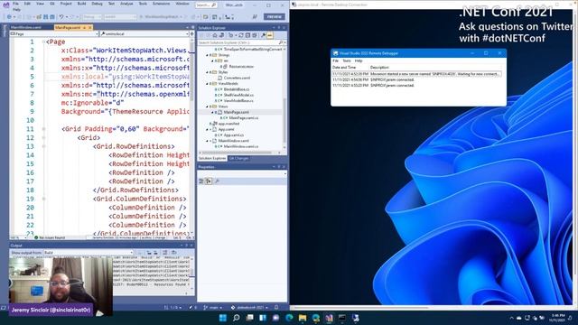Click the editor split-view icon

pyautogui.click(x=191, y=33)
